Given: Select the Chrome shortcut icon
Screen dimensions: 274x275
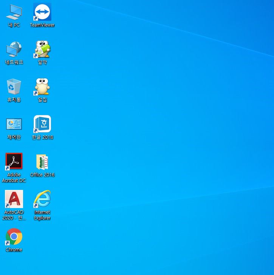Looking at the screenshot, I should point(14,236).
